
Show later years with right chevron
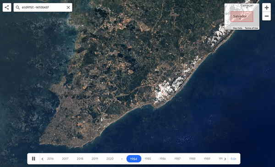pyautogui.click(x=225, y=159)
